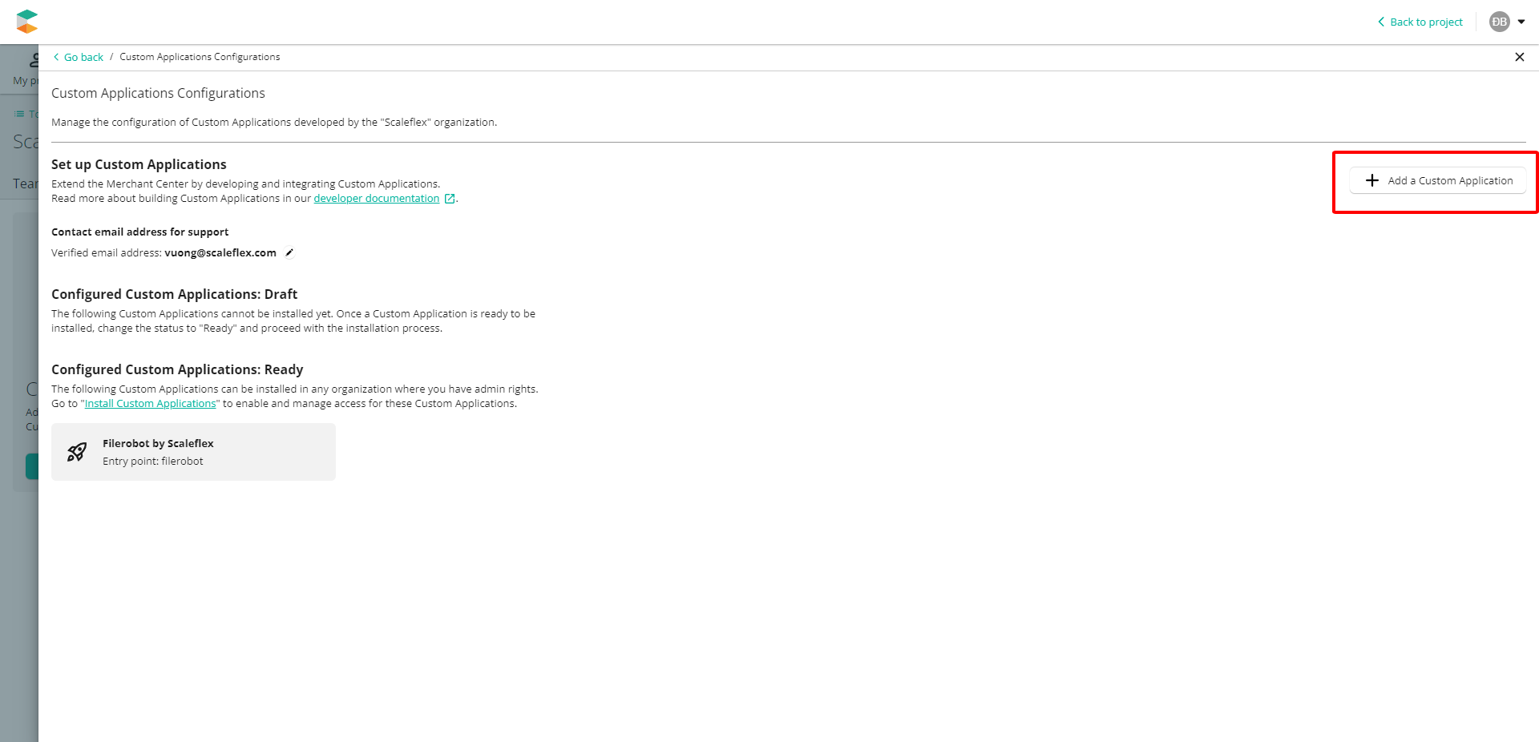Click 'Entry point: filerobot' text
1539x742 pixels.
pyautogui.click(x=153, y=461)
